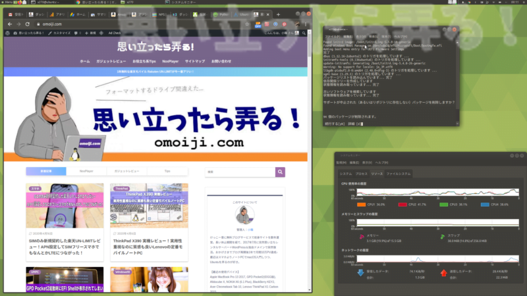
Task: Click the Firefox icon in the top panel
Action: coord(20,2)
